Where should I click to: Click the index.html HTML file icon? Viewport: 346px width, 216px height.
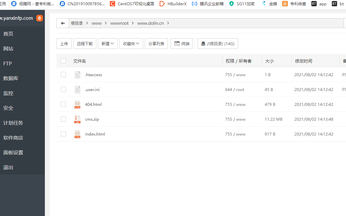[78, 134]
